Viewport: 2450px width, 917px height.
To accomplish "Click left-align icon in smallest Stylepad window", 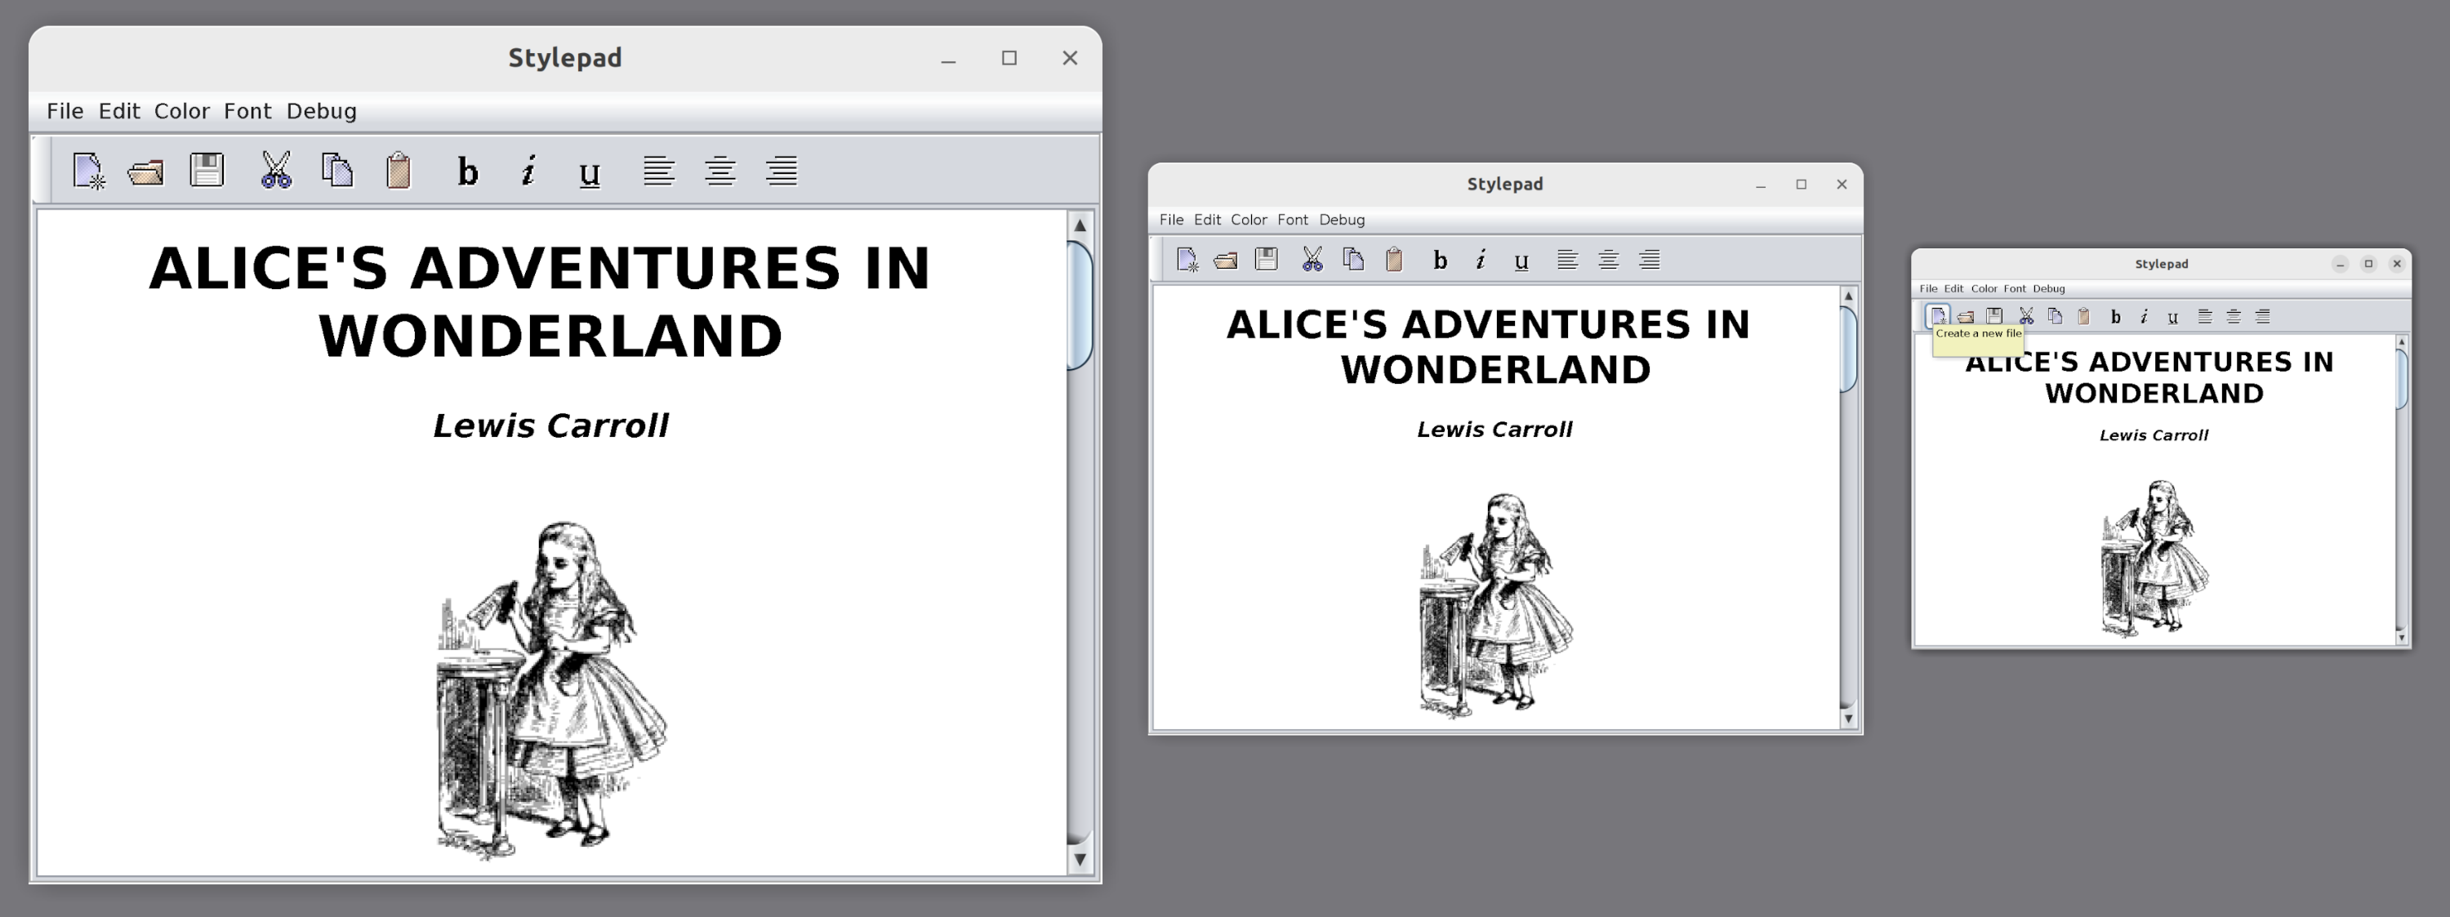I will coord(2205,317).
